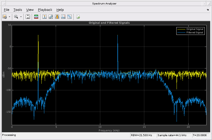
Task: Click the Distortion Measurements icon
Action: [x=63, y=17]
